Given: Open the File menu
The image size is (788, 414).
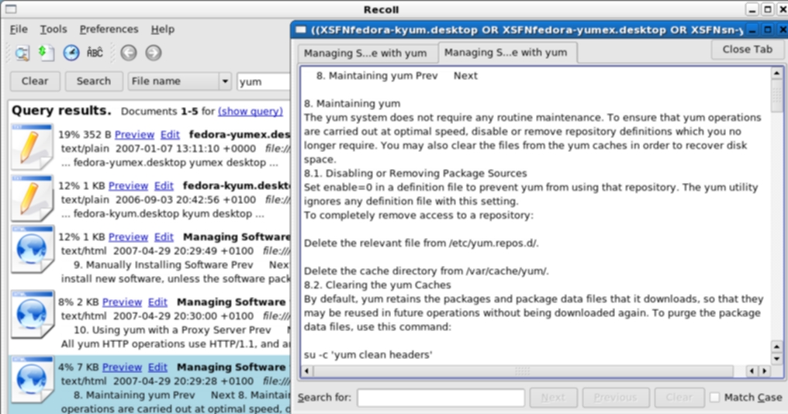Looking at the screenshot, I should point(19,29).
